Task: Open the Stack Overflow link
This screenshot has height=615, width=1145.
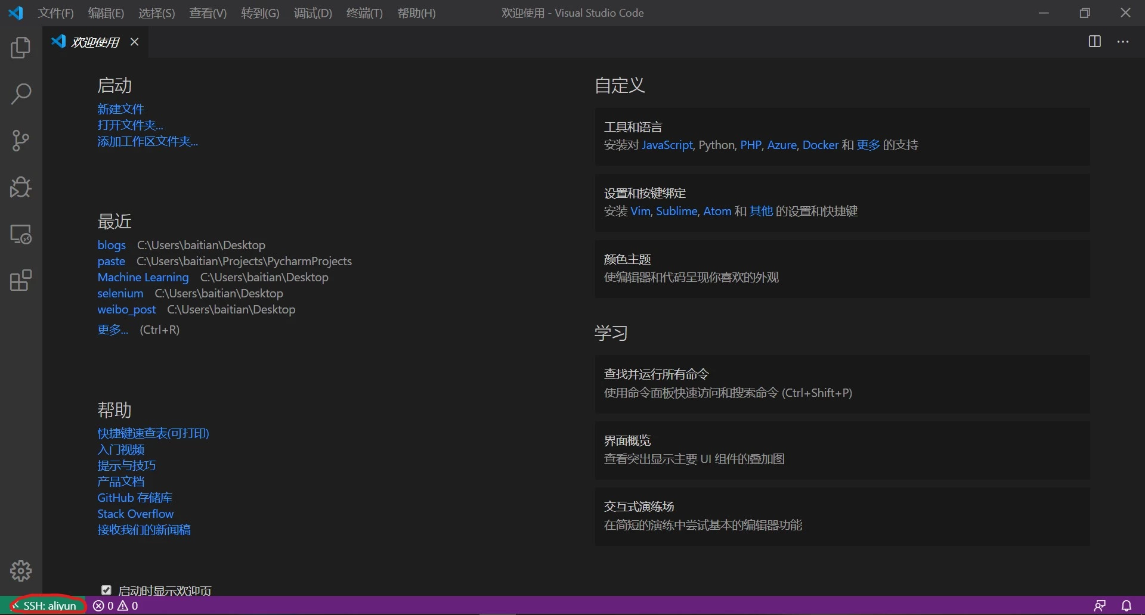Action: [x=135, y=514]
